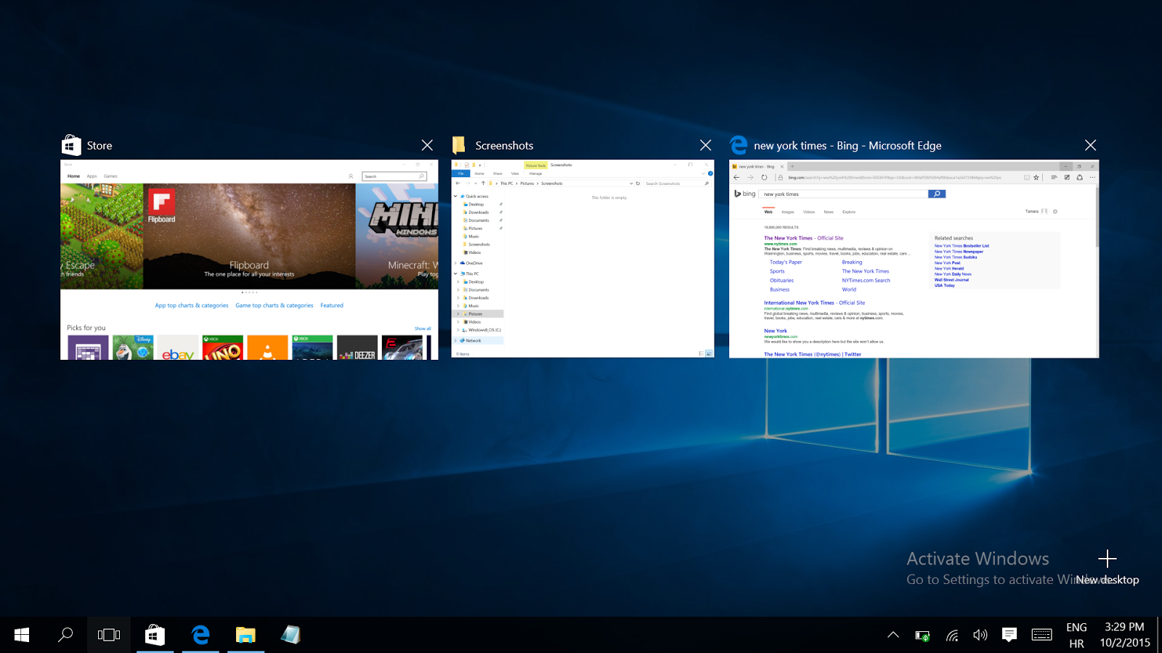The image size is (1162, 653).
Task: Open the clock and calendar flyout
Action: (1124, 635)
